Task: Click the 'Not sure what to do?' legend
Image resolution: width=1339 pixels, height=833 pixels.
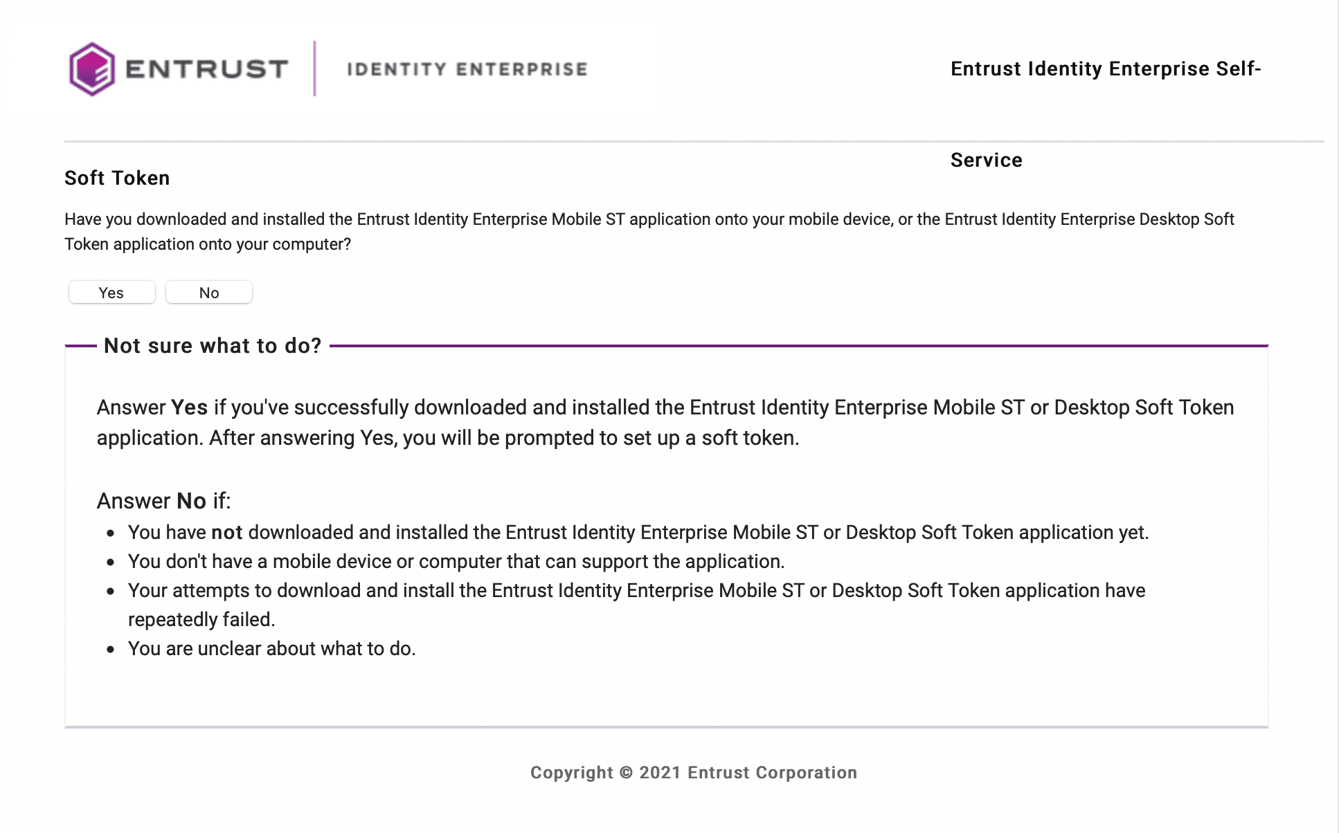Action: tap(213, 345)
